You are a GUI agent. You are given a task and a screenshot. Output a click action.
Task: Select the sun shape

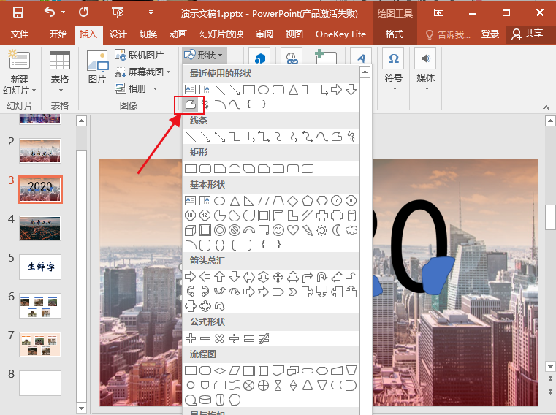click(322, 231)
